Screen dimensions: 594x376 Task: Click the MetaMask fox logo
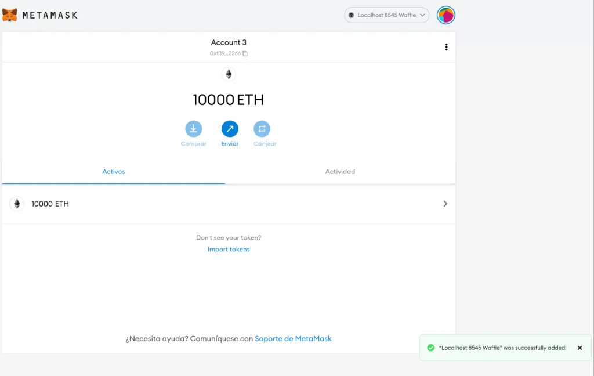tap(10, 15)
